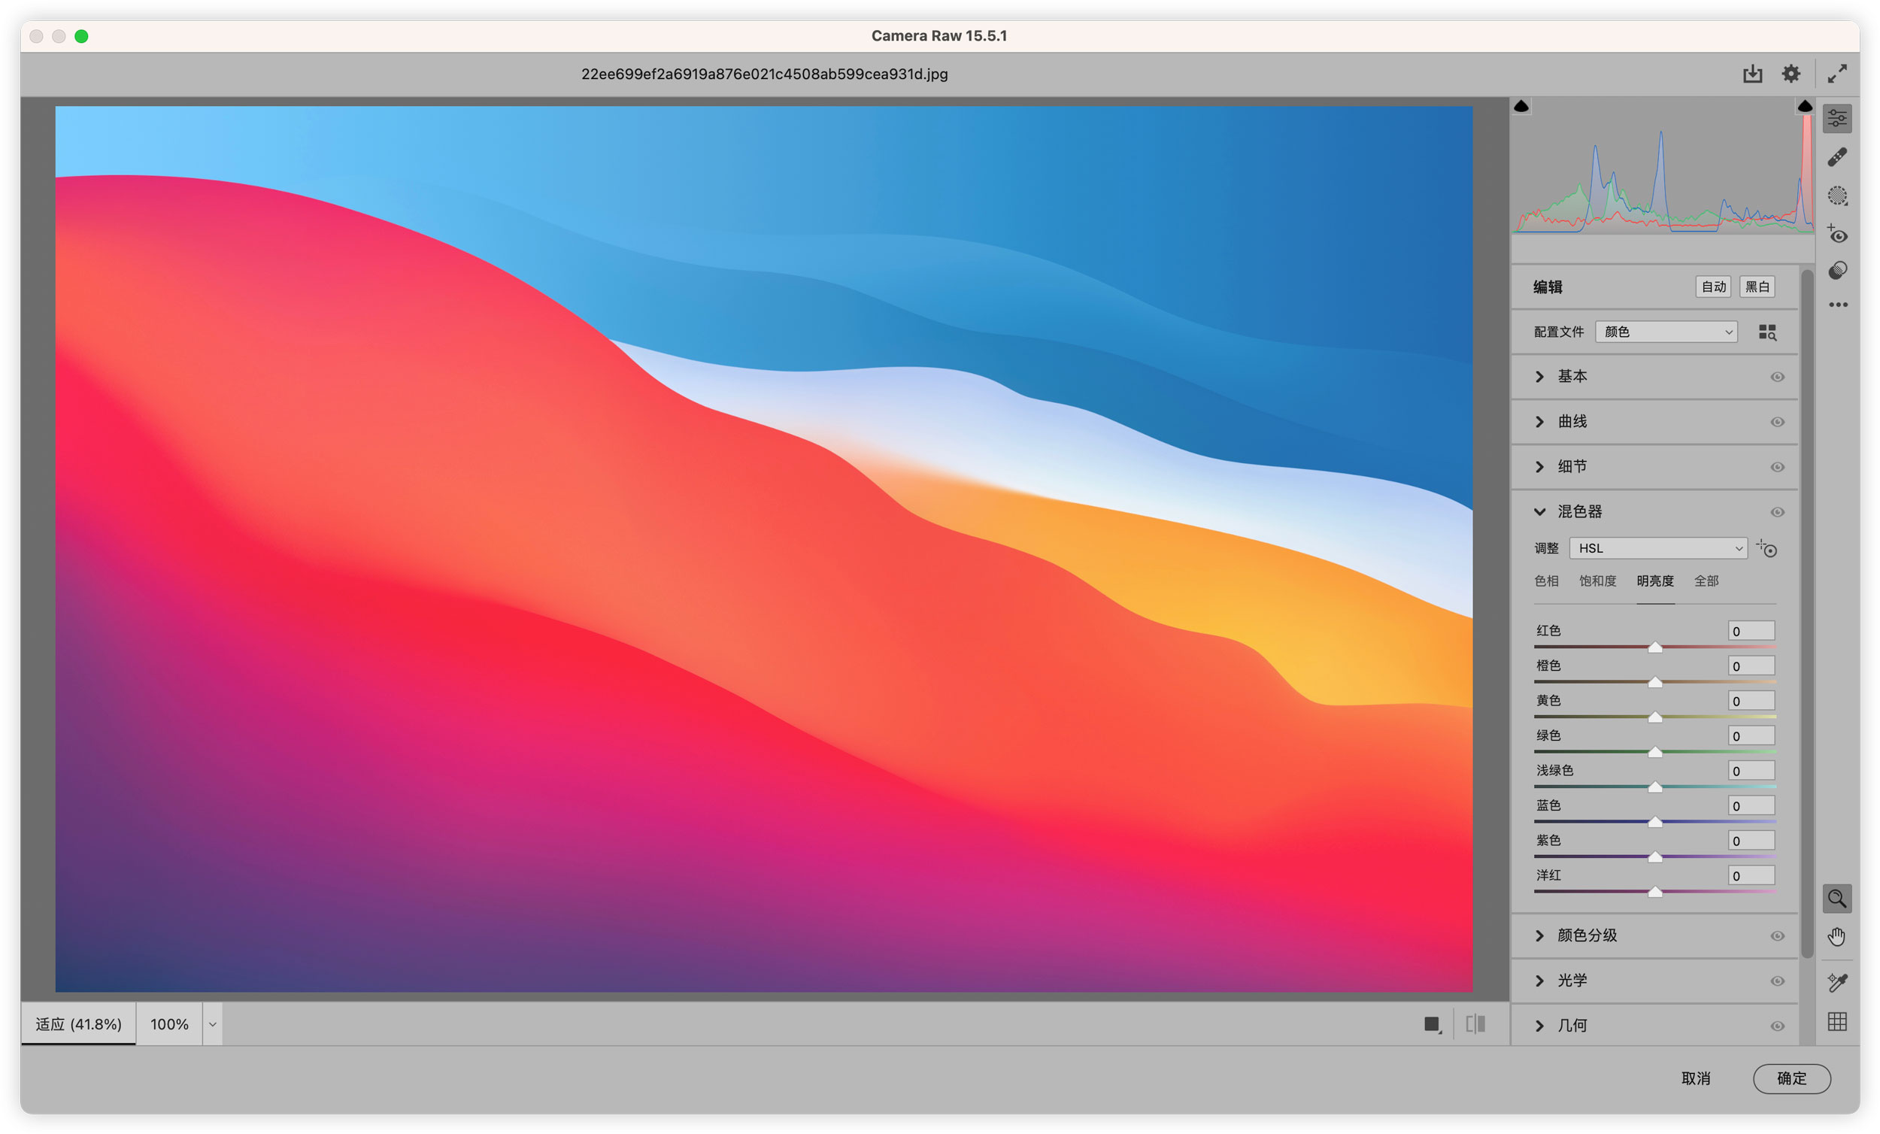Click the 红色 luminance slider handle
This screenshot has width=1880, height=1134.
1654,647
